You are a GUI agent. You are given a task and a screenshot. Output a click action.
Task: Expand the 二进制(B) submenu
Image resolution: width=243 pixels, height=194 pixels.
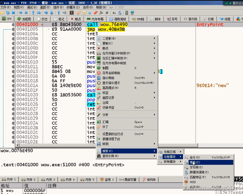point(126,38)
